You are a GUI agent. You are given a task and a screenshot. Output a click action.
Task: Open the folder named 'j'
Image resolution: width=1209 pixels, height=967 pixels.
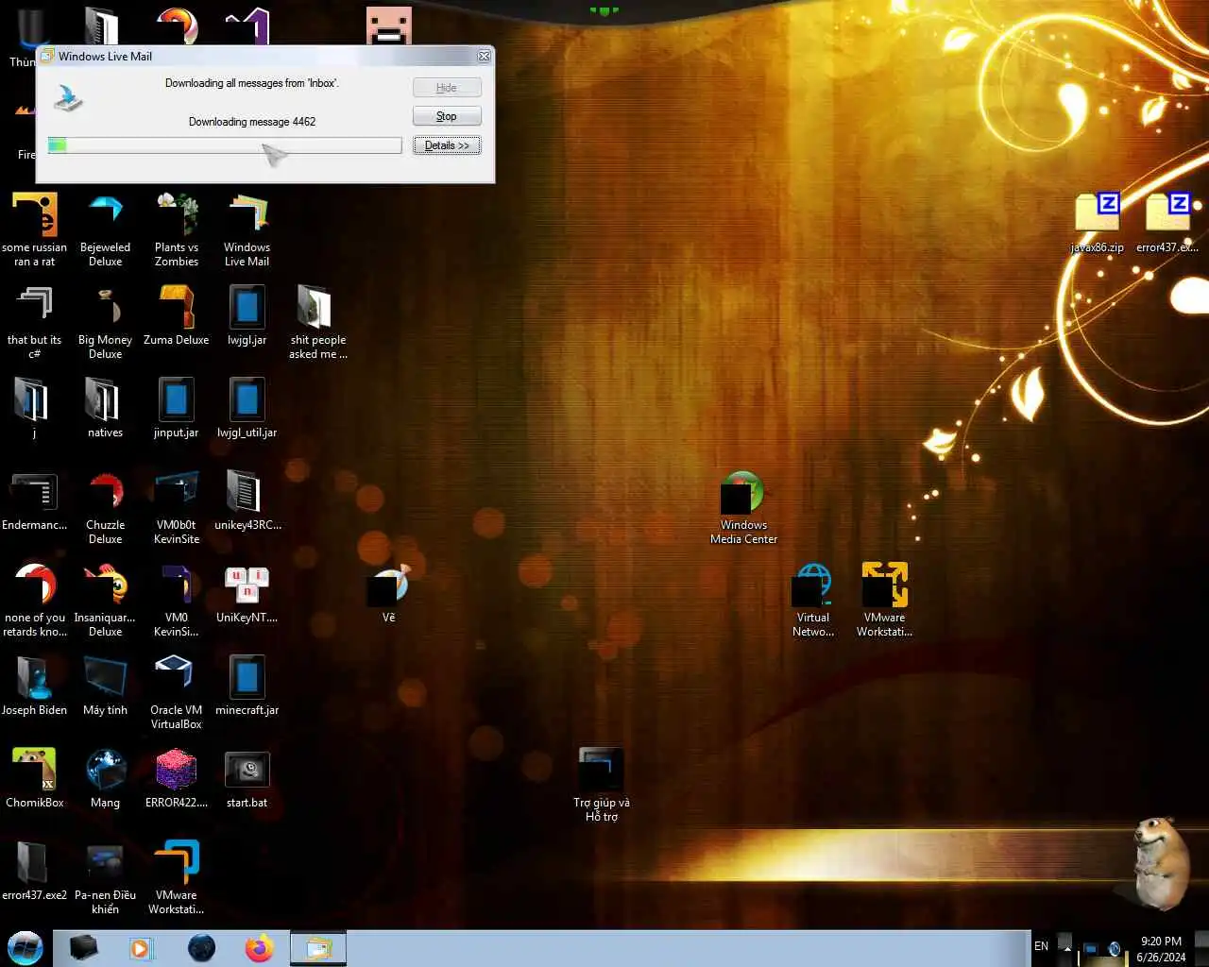tap(34, 408)
